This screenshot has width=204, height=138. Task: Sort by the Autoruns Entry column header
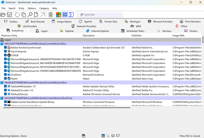tap(9, 36)
